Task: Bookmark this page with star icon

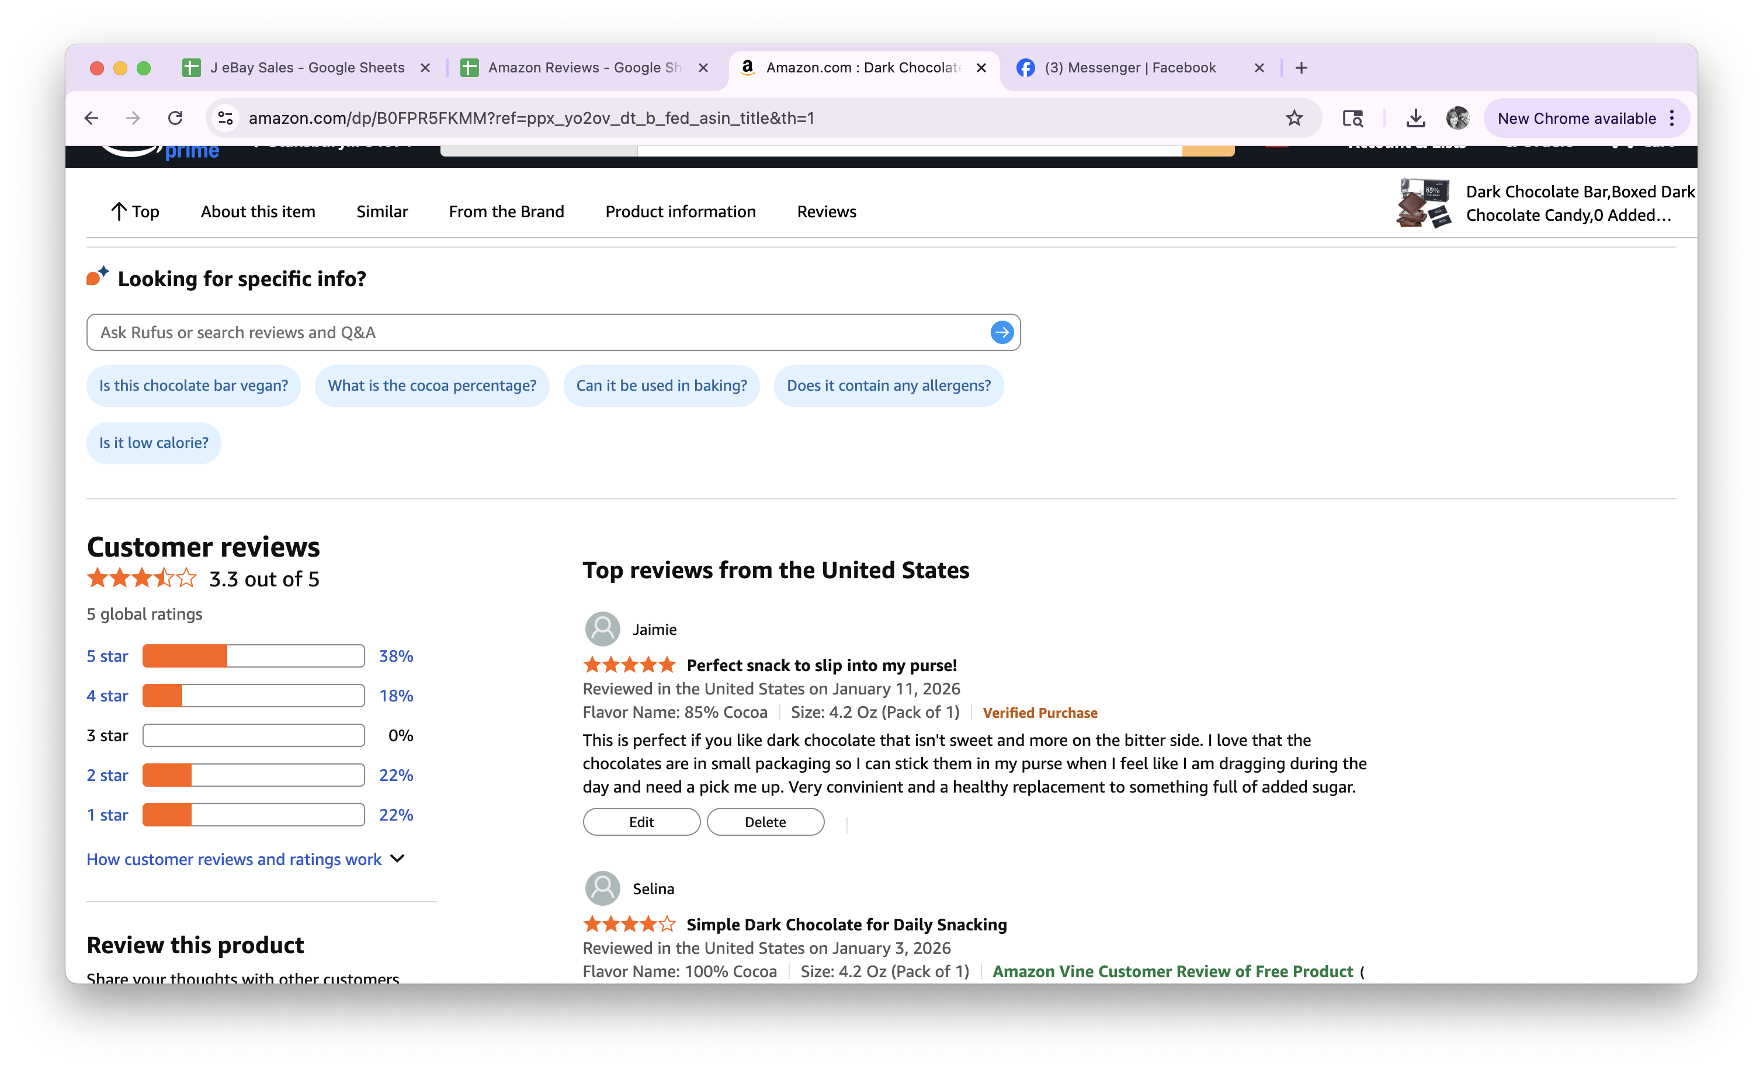Action: (1294, 118)
